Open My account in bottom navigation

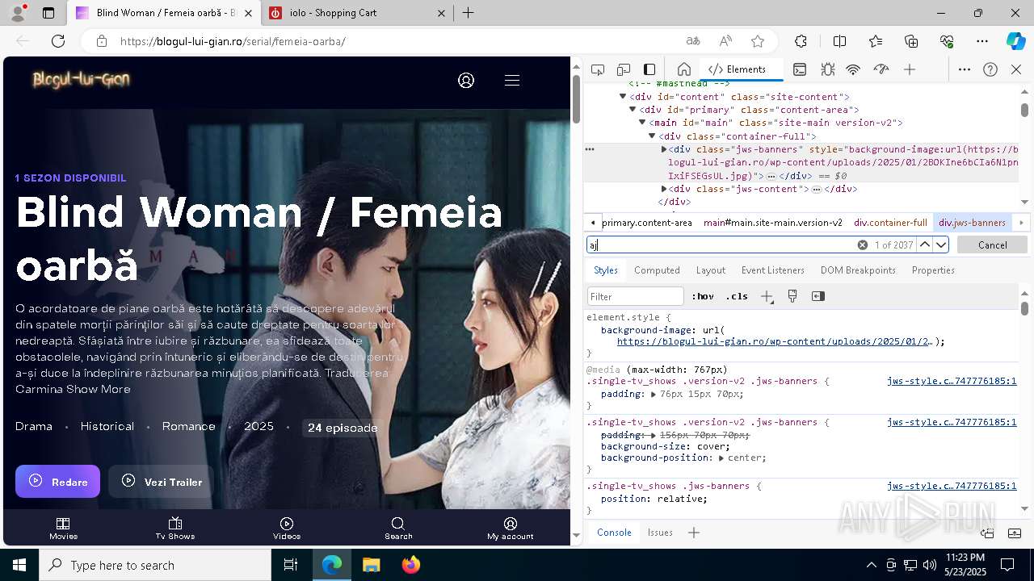[511, 529]
